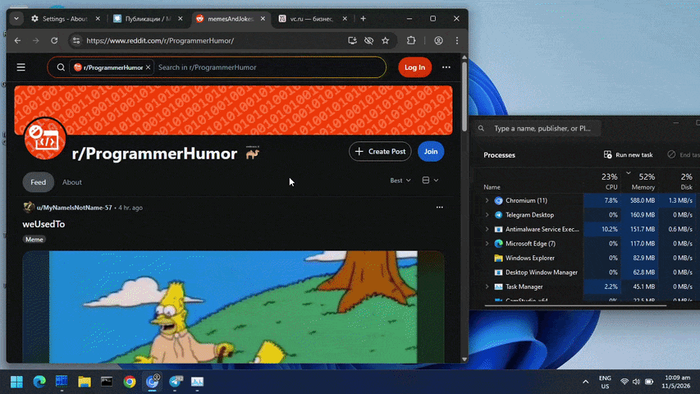Open Microsoft Edge from the taskbar

pyautogui.click(x=39, y=382)
